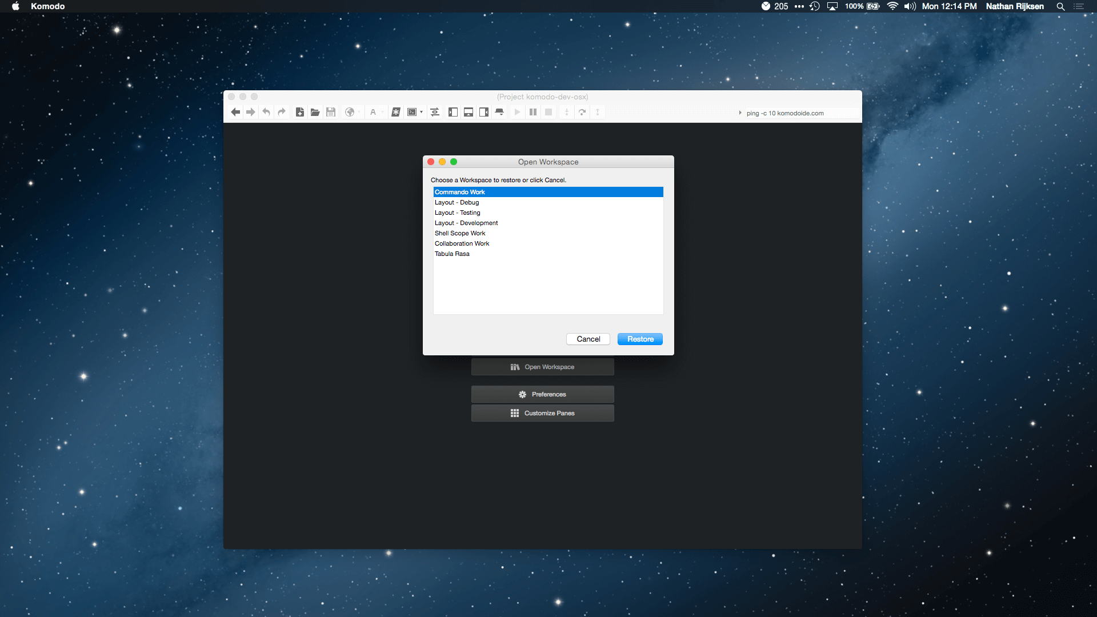This screenshot has width=1097, height=617.
Task: Click the debugger stop icon
Action: 548,112
